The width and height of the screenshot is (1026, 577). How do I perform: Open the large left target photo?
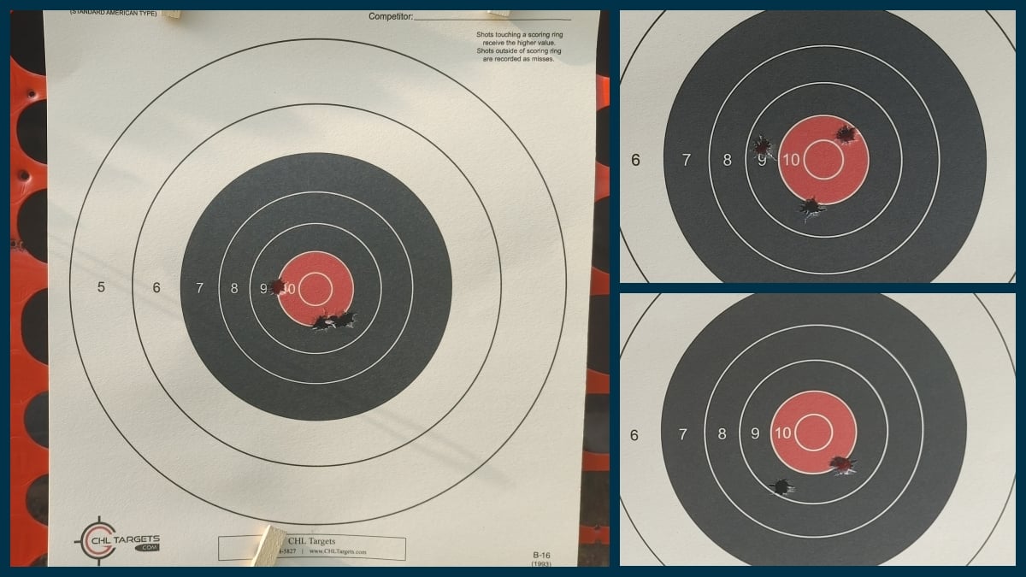pos(310,288)
